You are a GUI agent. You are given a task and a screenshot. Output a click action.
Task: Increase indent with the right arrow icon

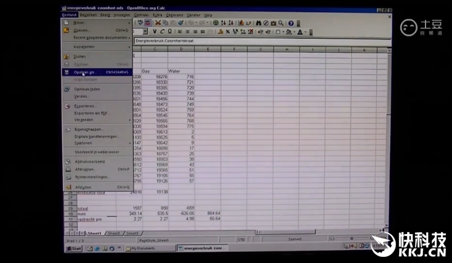click(x=268, y=32)
